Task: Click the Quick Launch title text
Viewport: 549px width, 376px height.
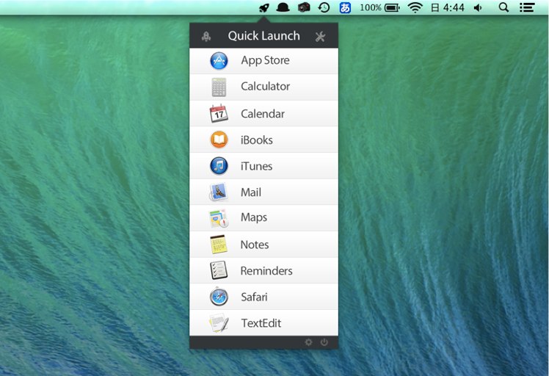Action: coord(263,36)
